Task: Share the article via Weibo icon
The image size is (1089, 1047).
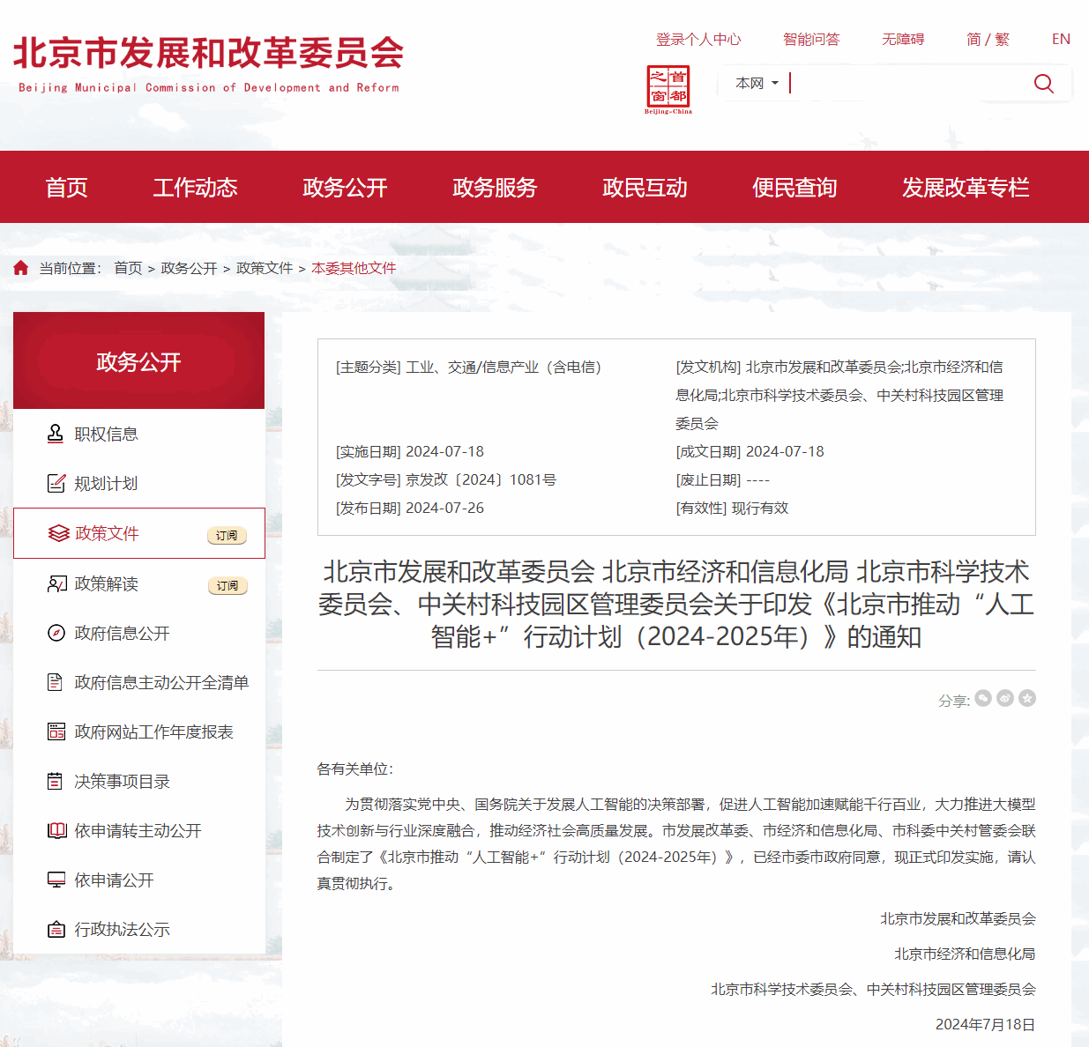Action: (1005, 698)
